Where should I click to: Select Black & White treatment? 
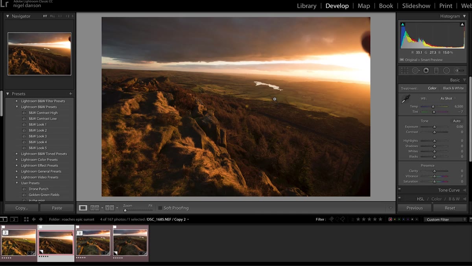pos(453,88)
